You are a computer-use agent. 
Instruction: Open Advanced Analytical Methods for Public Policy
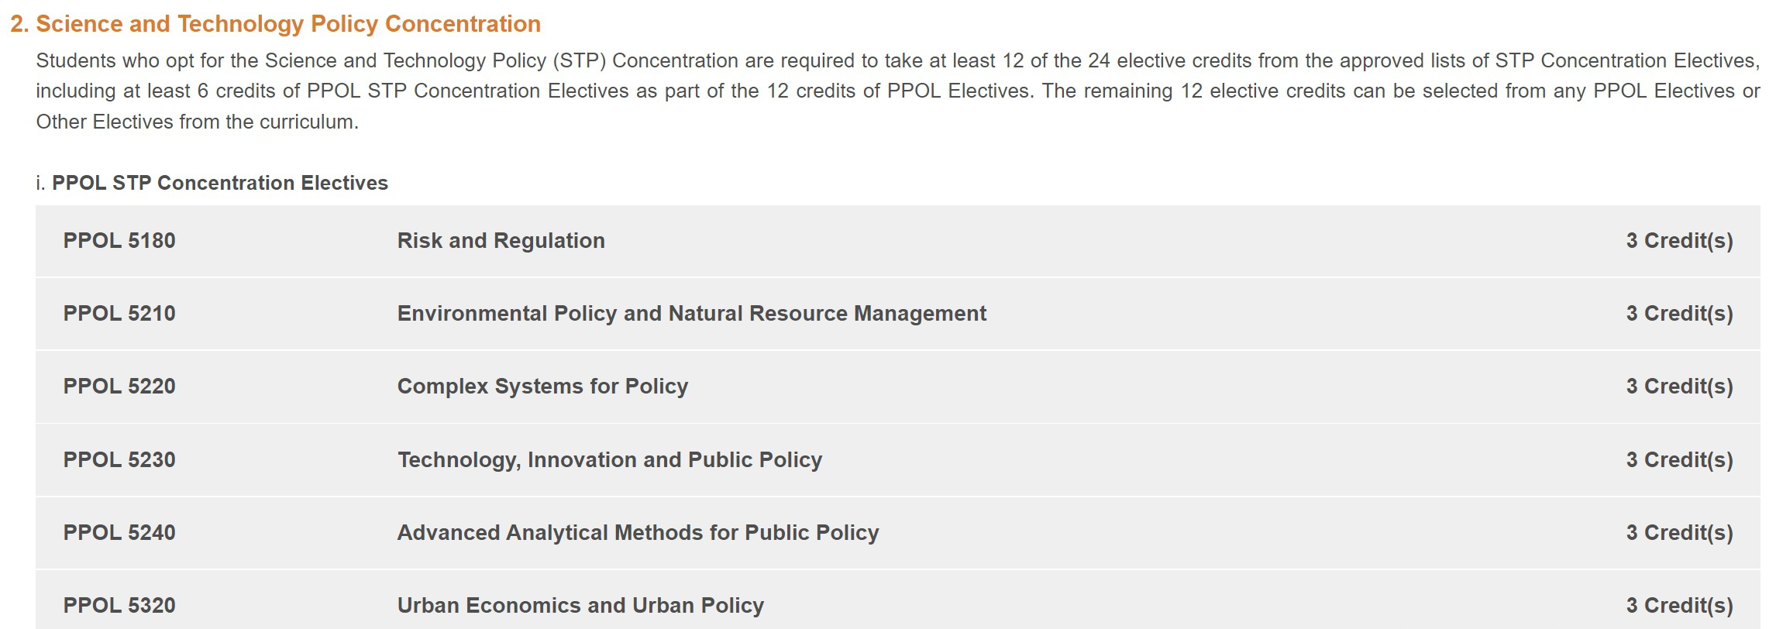[x=638, y=533]
